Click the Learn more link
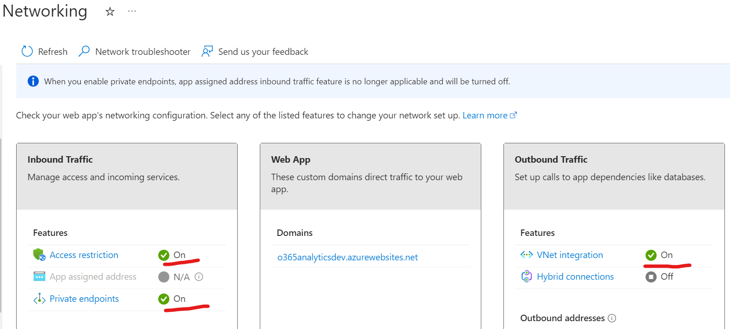The width and height of the screenshot is (730, 329). 485,115
